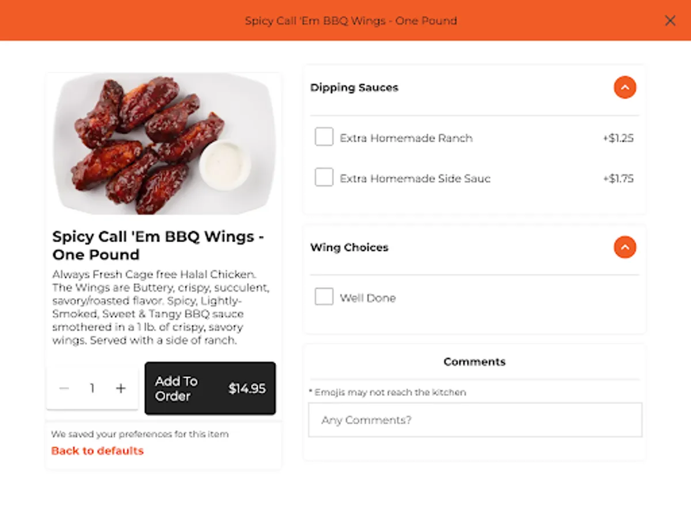The width and height of the screenshot is (691, 518).
Task: Click the Back to defaults link
Action: coord(97,451)
